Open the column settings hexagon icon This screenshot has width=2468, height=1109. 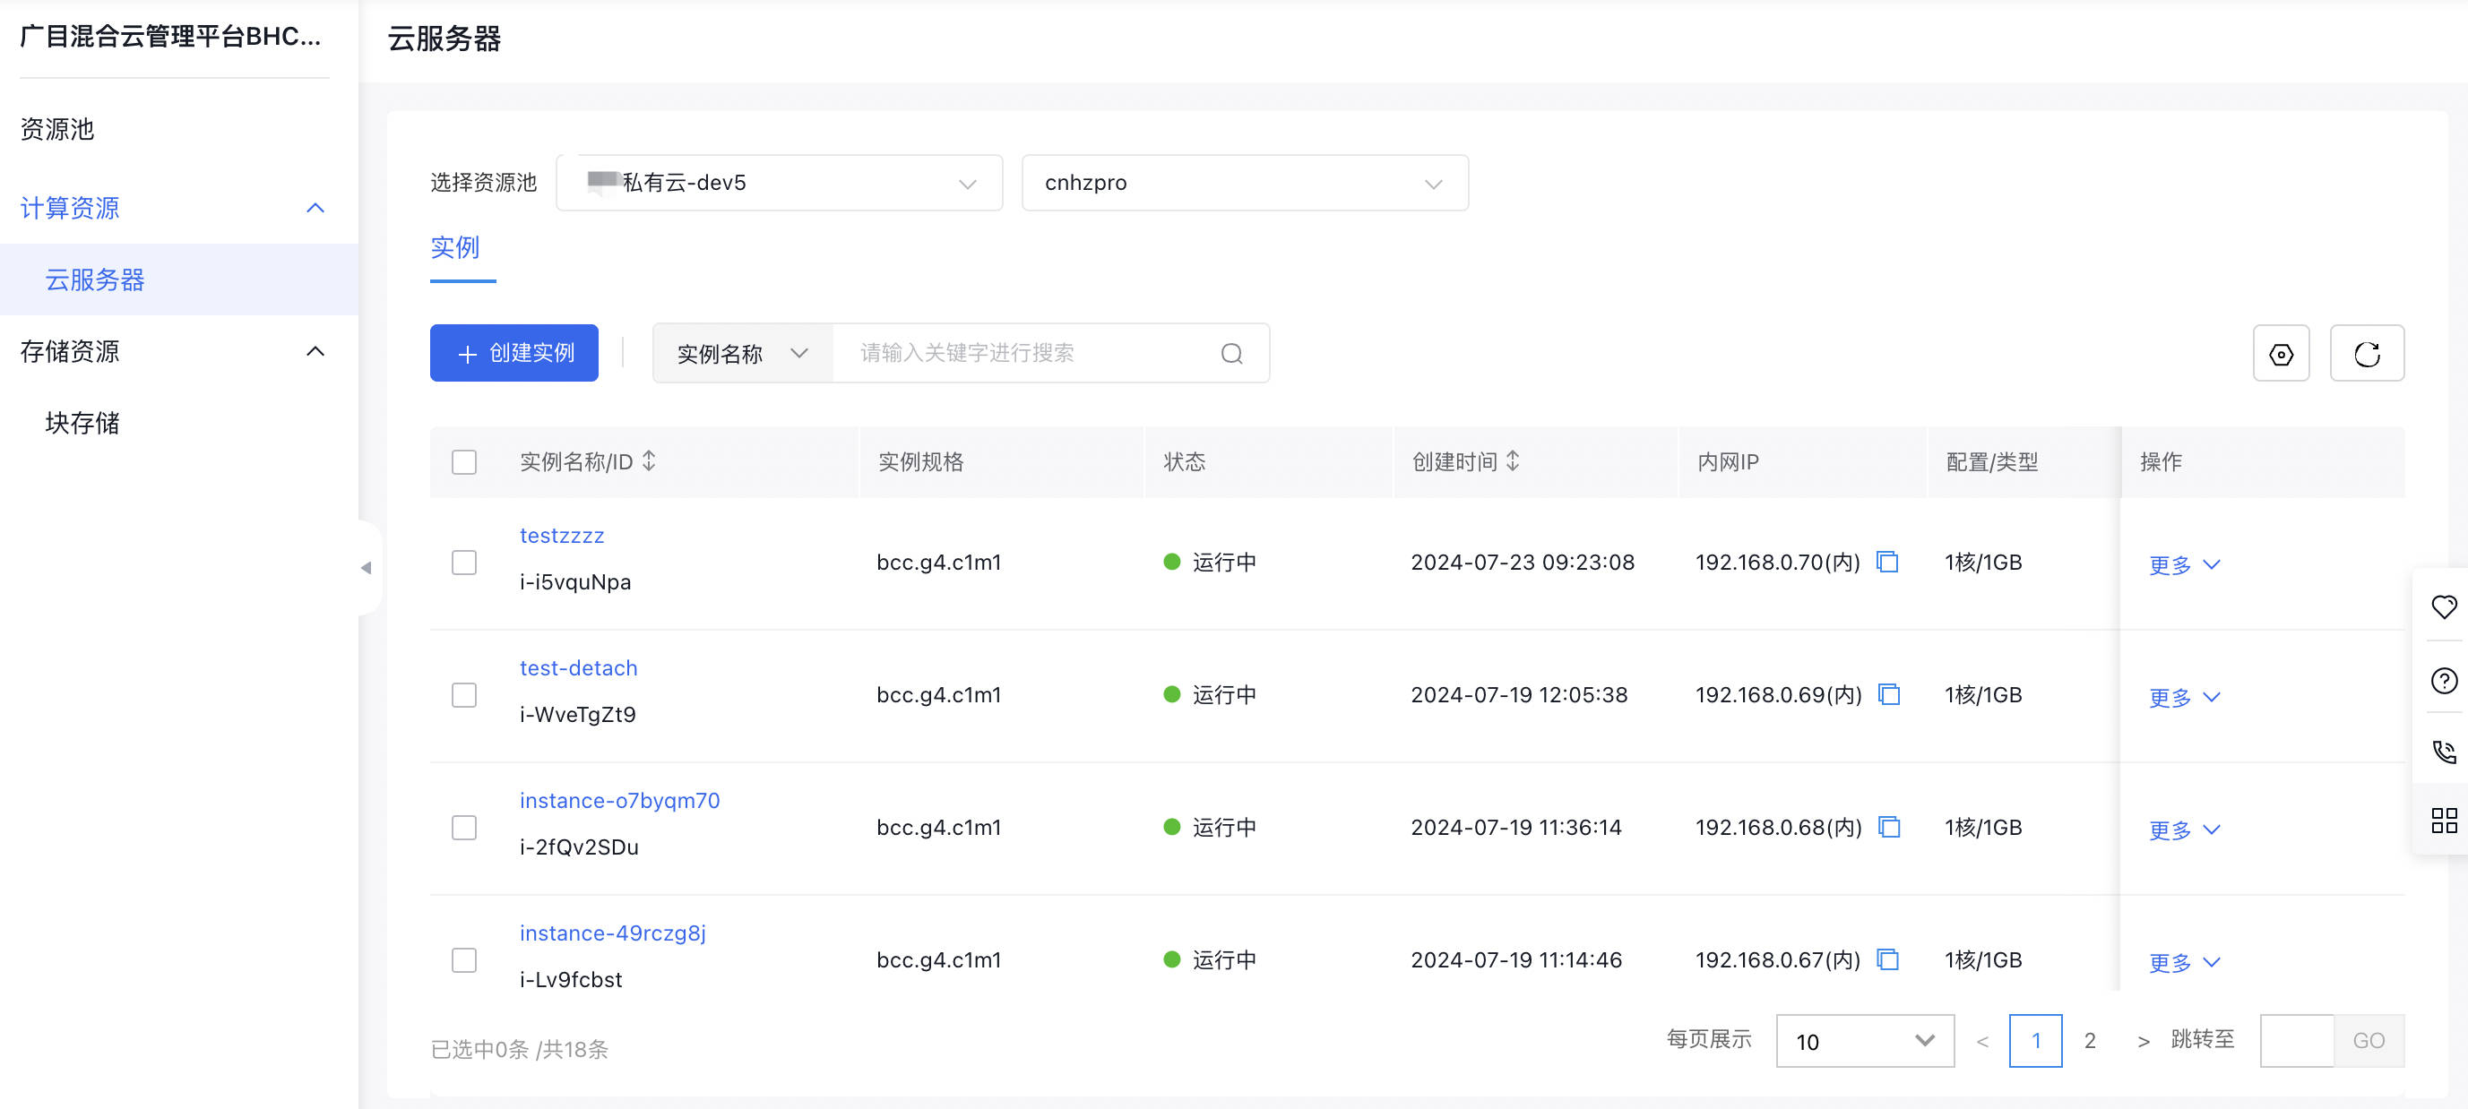(2280, 353)
